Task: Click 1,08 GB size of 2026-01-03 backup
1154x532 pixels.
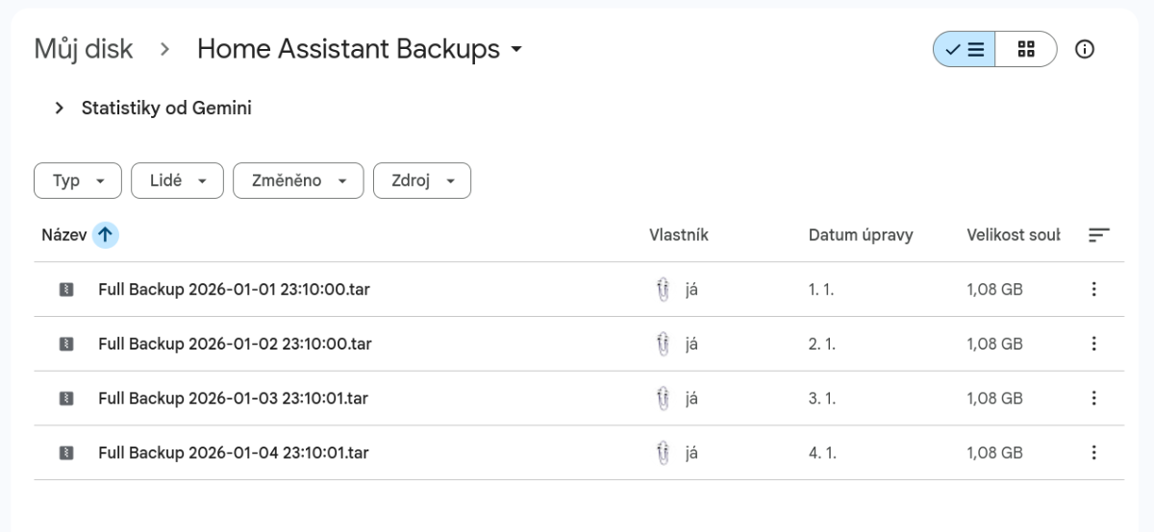Action: [x=994, y=399]
